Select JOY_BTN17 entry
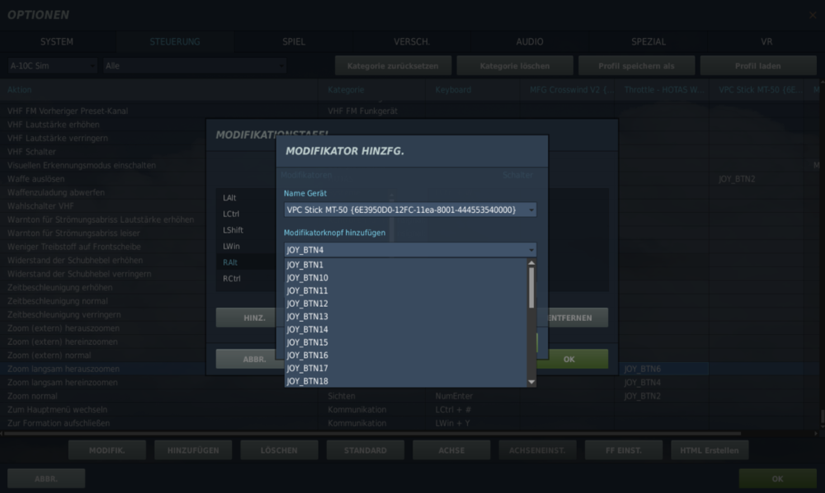 pyautogui.click(x=406, y=368)
